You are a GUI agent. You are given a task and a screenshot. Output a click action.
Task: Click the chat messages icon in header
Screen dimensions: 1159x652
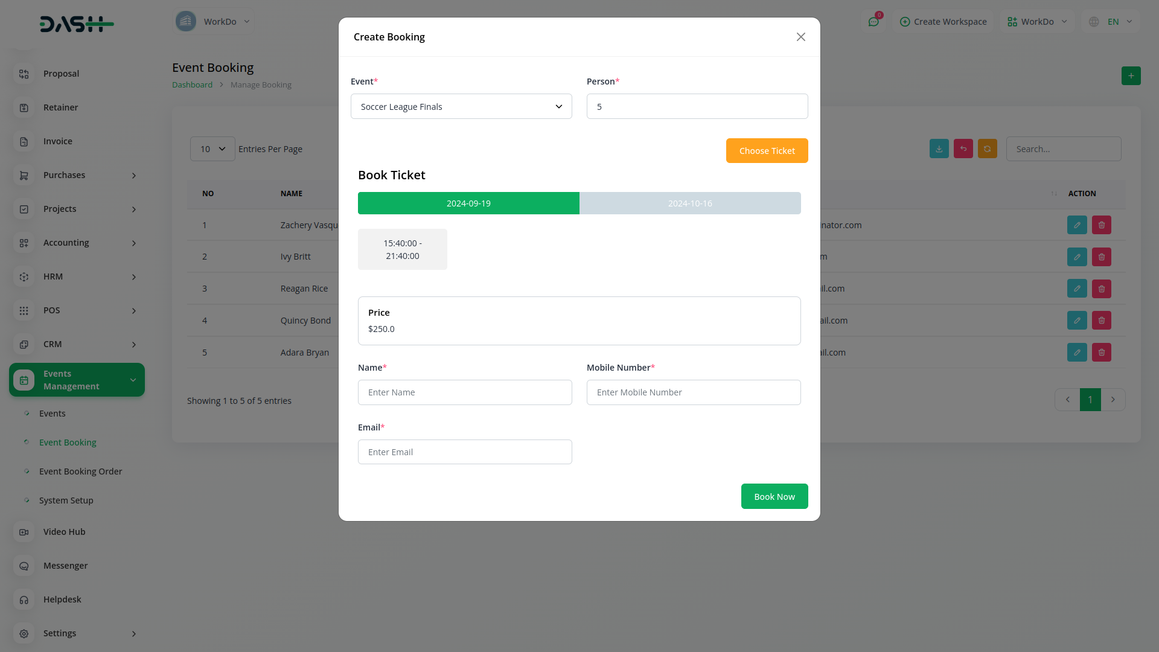tap(873, 22)
